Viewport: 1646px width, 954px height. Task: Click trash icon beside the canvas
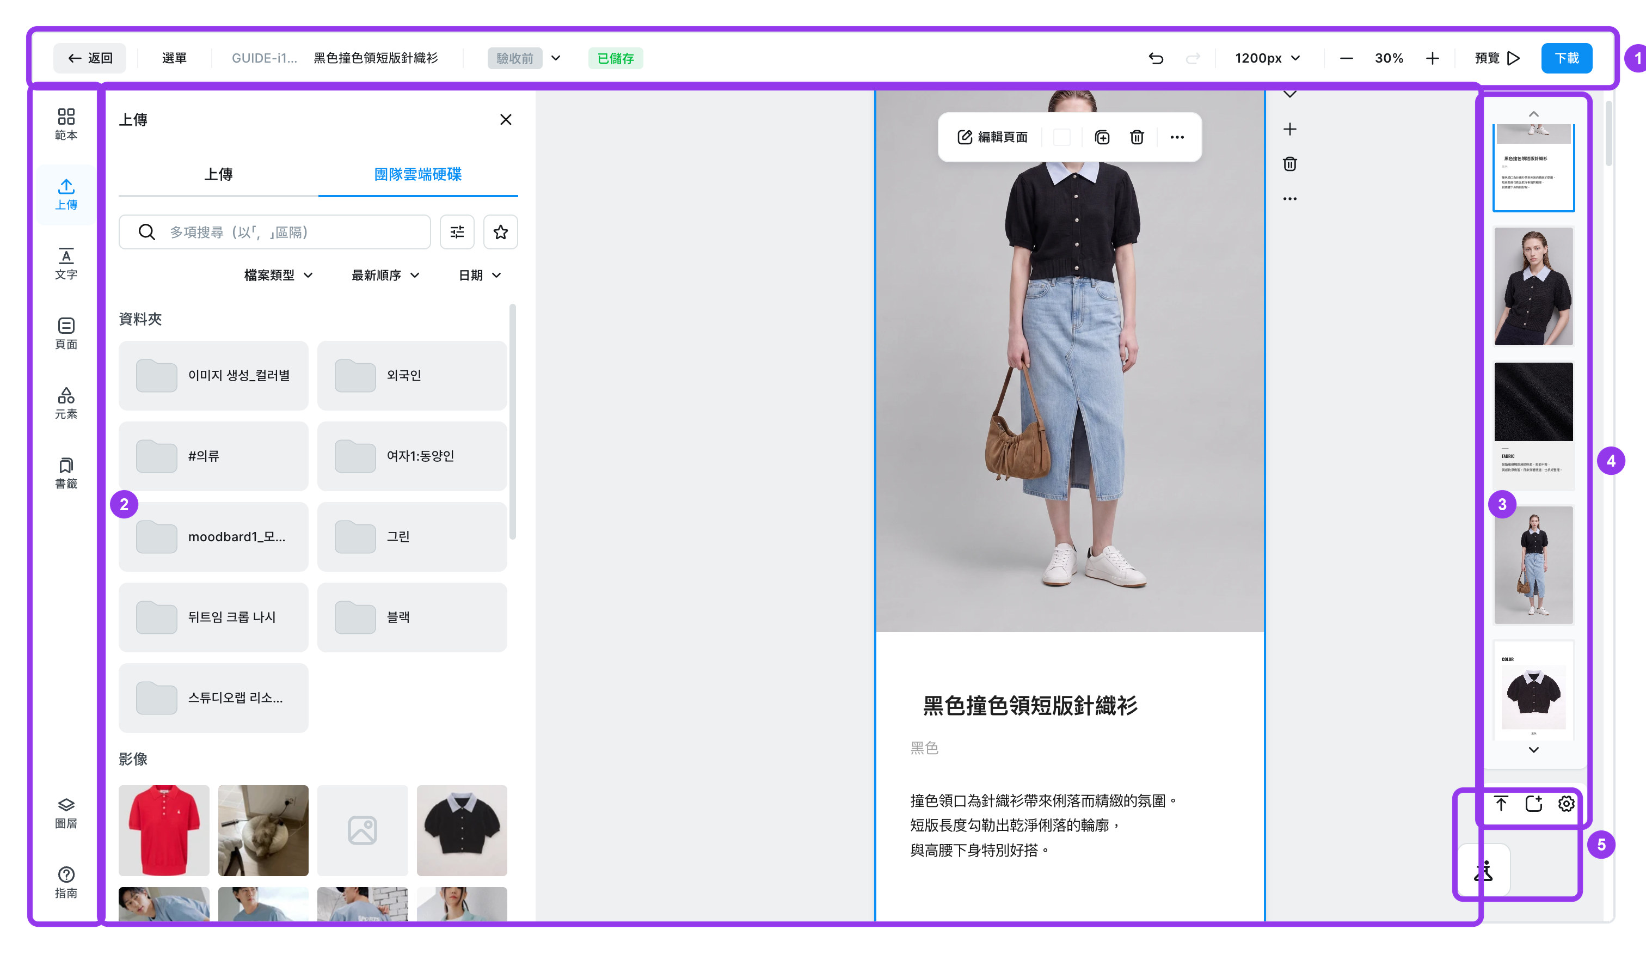[1289, 164]
